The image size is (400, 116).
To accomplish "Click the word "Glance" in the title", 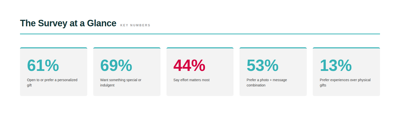I will pyautogui.click(x=101, y=23).
